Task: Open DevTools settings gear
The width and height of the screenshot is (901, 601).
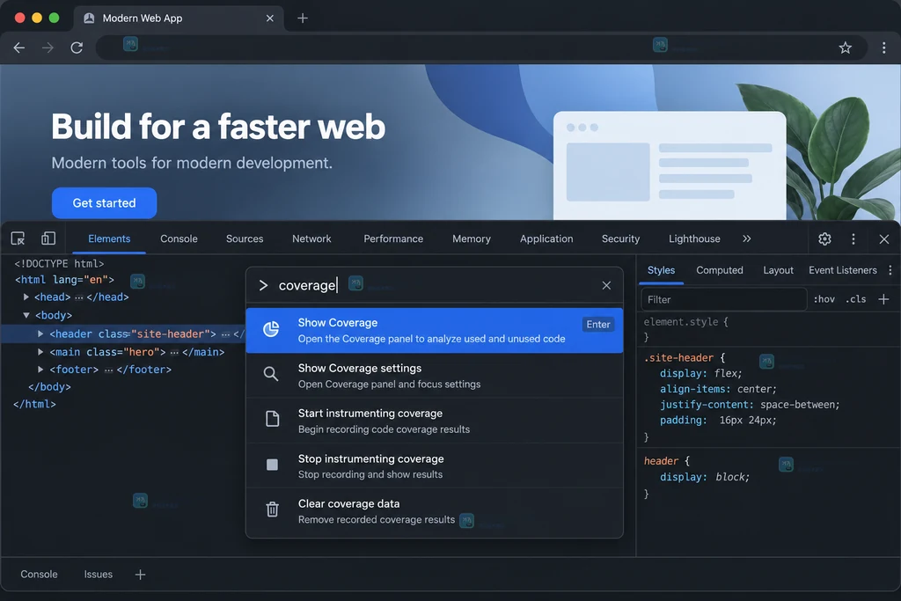Action: point(824,239)
